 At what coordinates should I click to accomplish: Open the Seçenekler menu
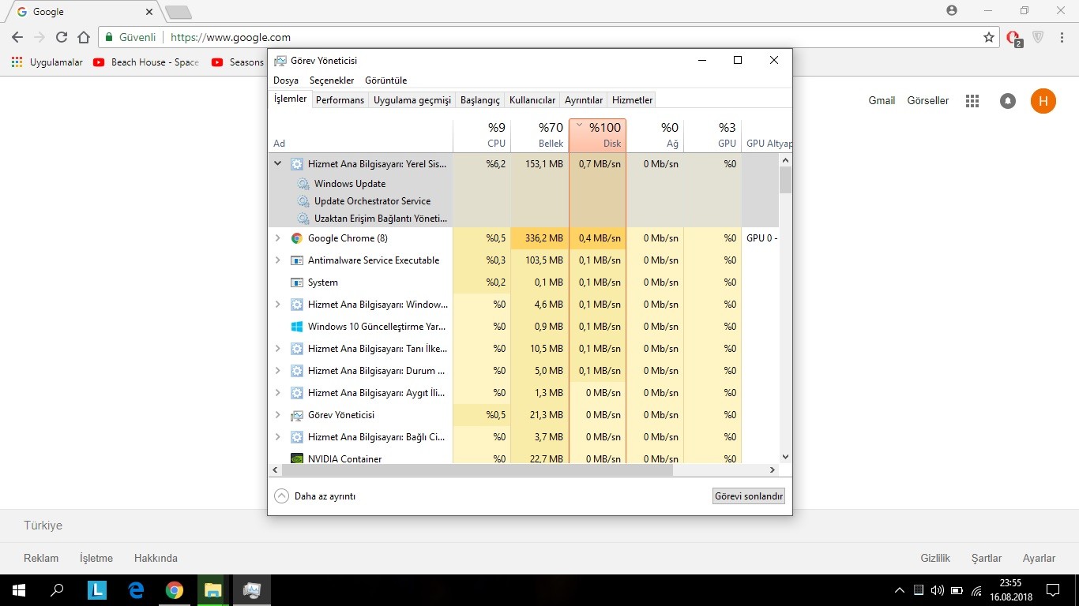point(332,80)
